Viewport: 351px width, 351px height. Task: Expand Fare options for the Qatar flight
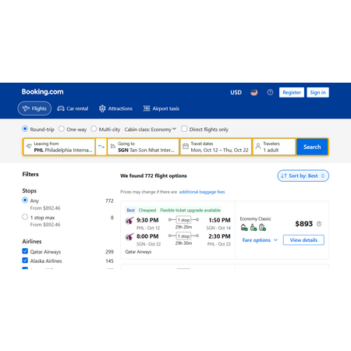tap(260, 240)
